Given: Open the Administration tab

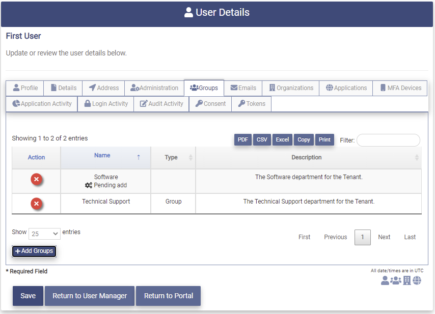Looking at the screenshot, I should [154, 88].
